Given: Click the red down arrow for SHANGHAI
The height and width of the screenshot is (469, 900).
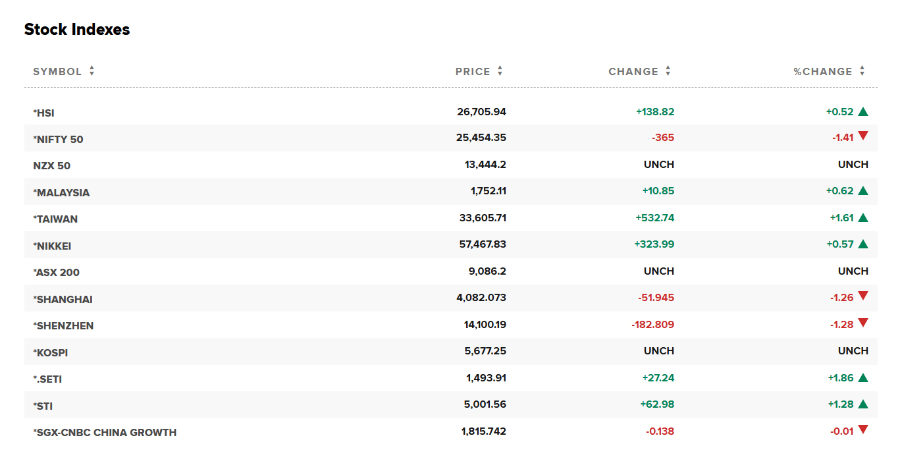Looking at the screenshot, I should (x=863, y=296).
